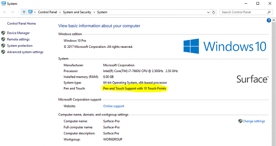Select 64-bit Operating System text
Screen dimensions: 276x146
click(135, 82)
